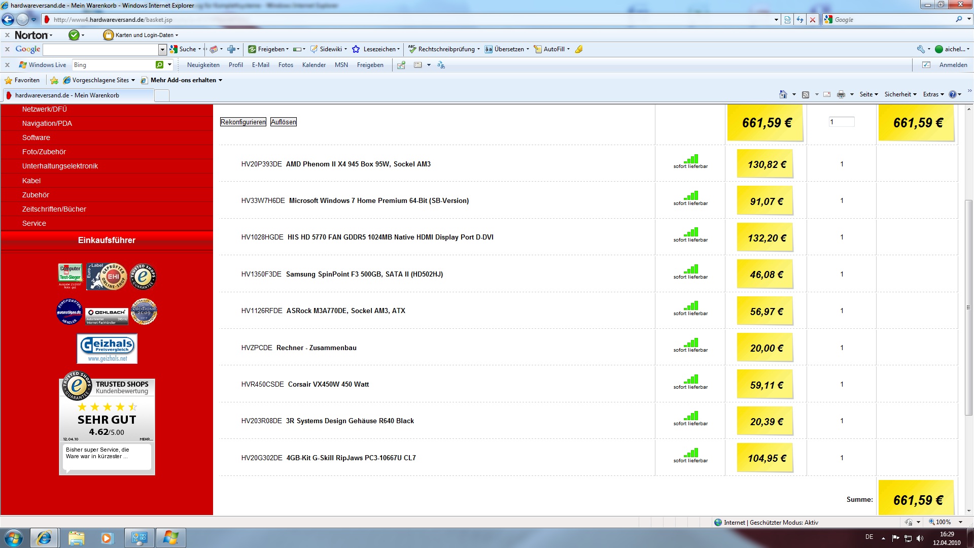Click Norton green checkmark status icon
Screen dimensions: 974x548
pyautogui.click(x=74, y=35)
